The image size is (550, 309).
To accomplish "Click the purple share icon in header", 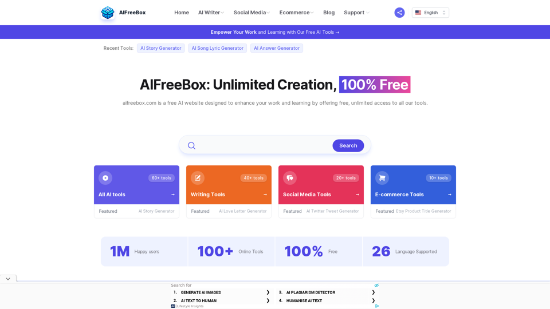I will coord(399,13).
